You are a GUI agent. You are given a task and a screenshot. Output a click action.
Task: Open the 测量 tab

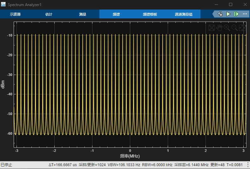click(83, 14)
